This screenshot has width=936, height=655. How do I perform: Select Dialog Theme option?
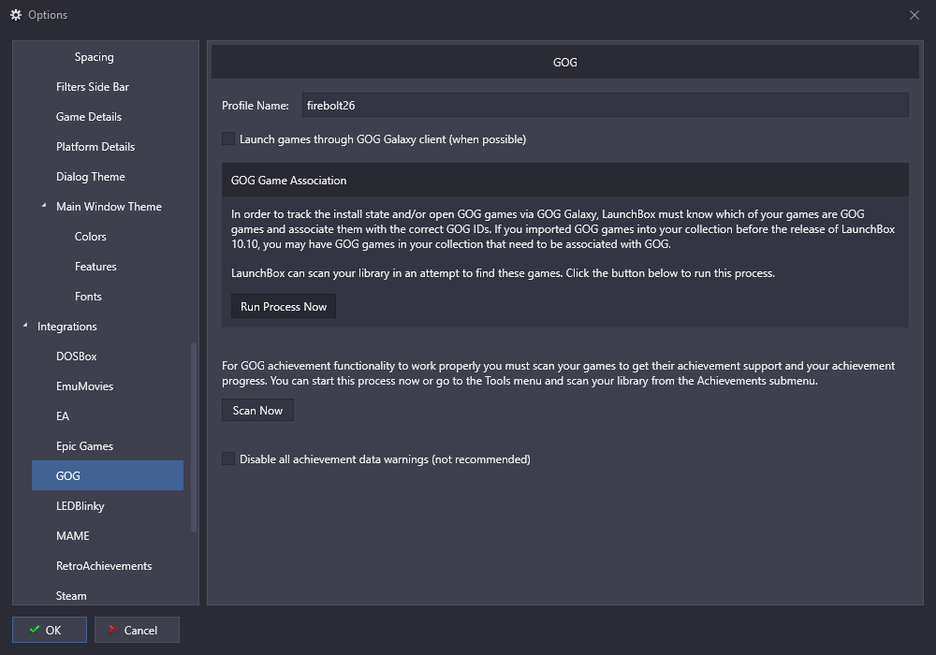click(x=91, y=177)
